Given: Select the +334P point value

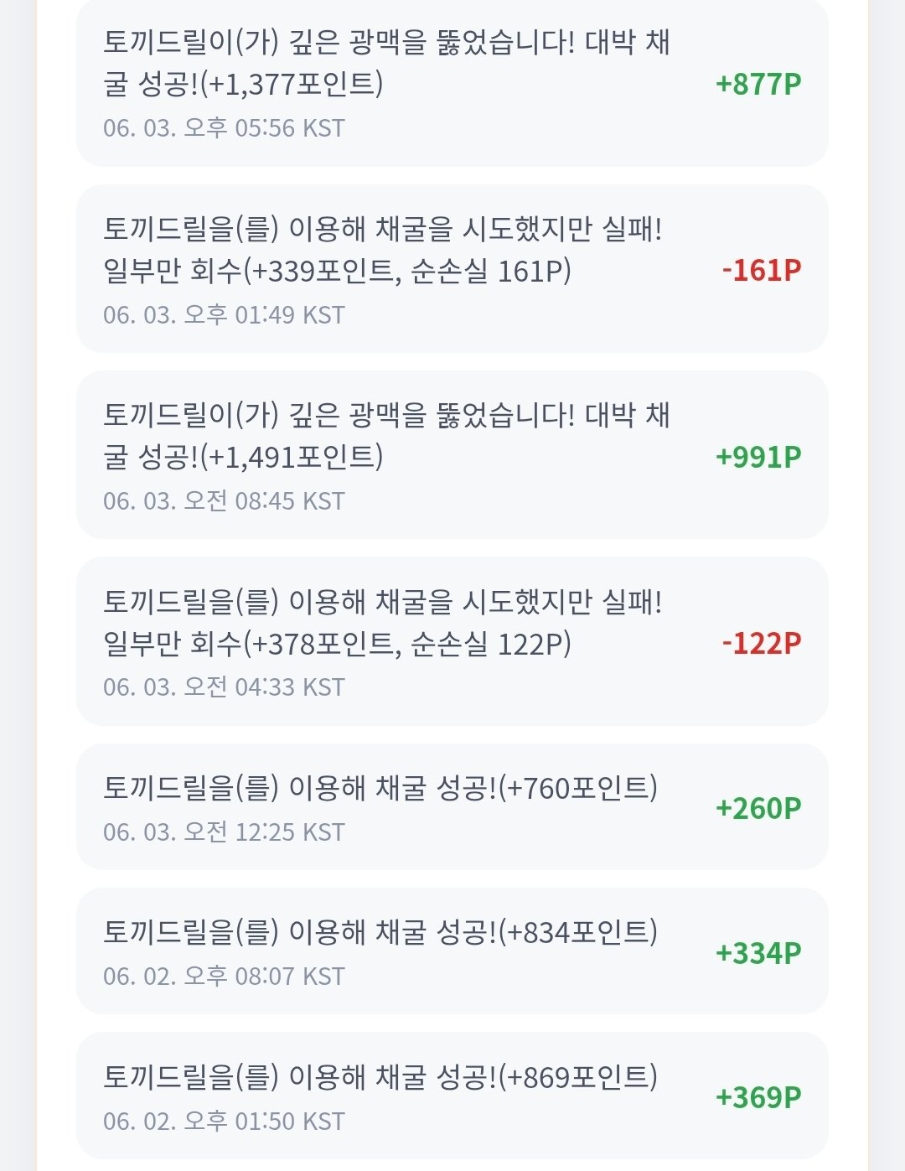Looking at the screenshot, I should point(758,953).
